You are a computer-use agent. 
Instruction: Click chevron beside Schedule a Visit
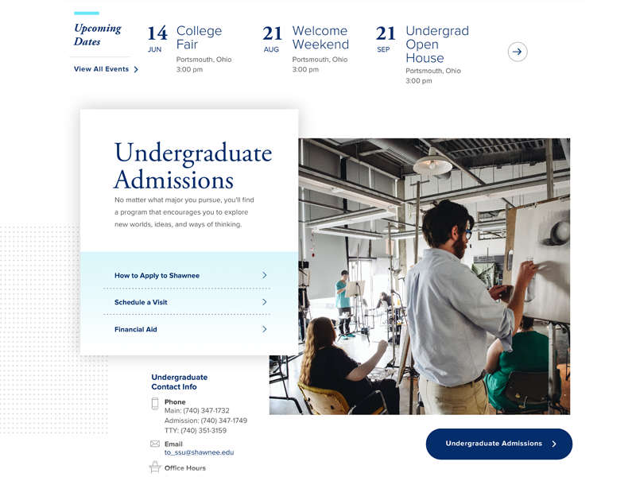click(265, 302)
